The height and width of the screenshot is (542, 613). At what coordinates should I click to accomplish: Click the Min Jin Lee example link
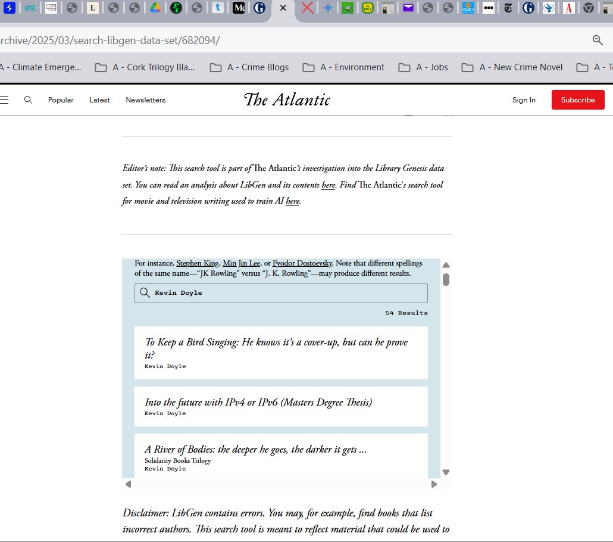241,263
